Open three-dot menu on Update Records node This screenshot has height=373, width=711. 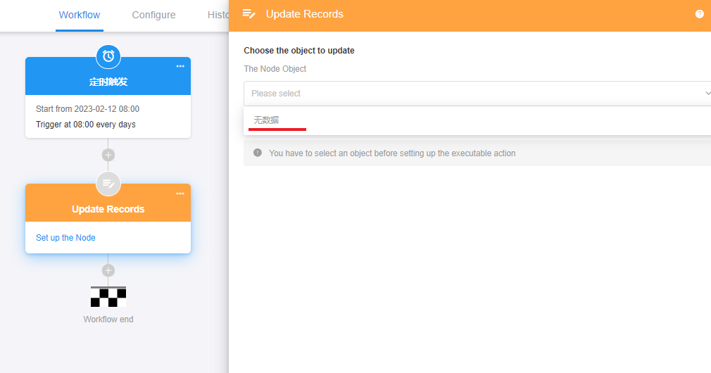point(180,194)
